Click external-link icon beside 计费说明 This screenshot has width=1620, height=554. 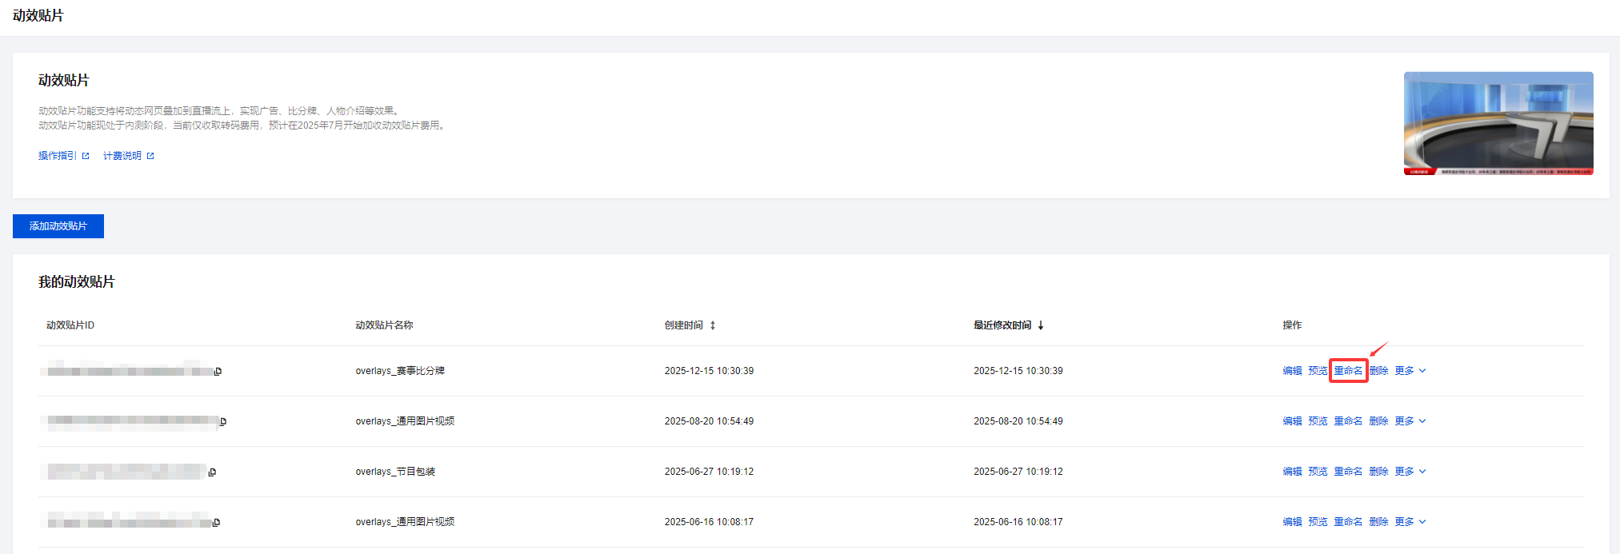pos(150,156)
